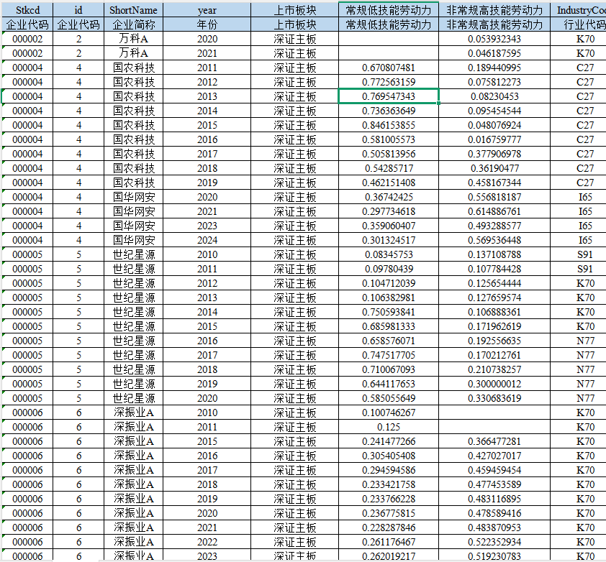Viewport: 606px width, 562px height.
Task: Select the year 2022 cell for 深振业A
Action: 207,542
